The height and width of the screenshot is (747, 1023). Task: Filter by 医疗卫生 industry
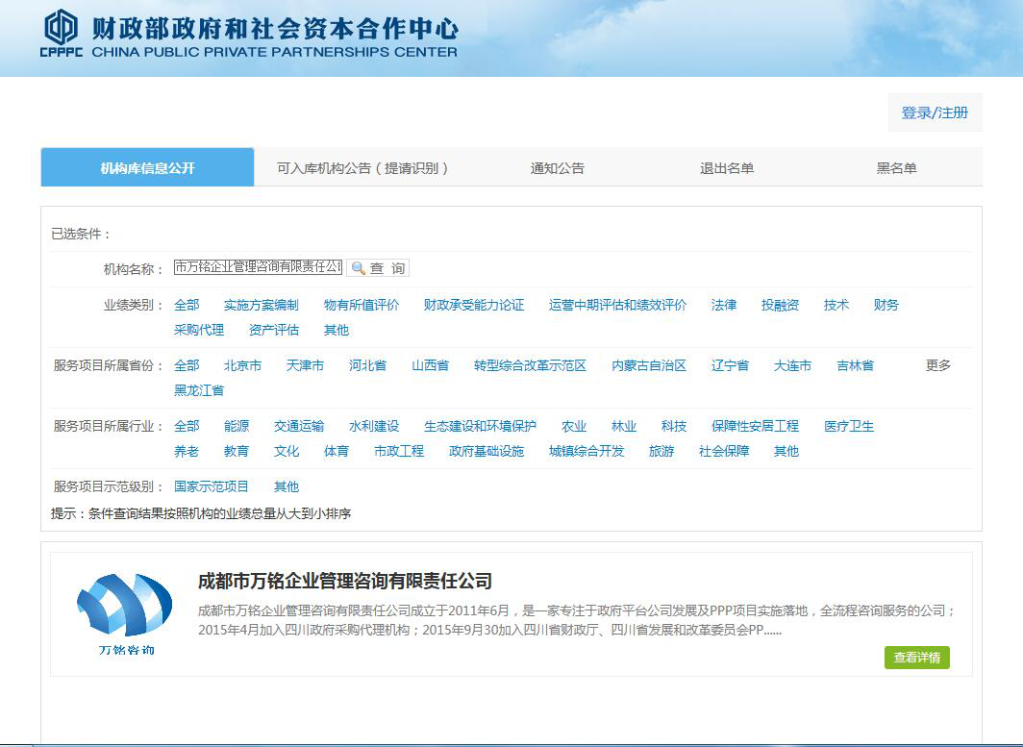click(x=848, y=426)
